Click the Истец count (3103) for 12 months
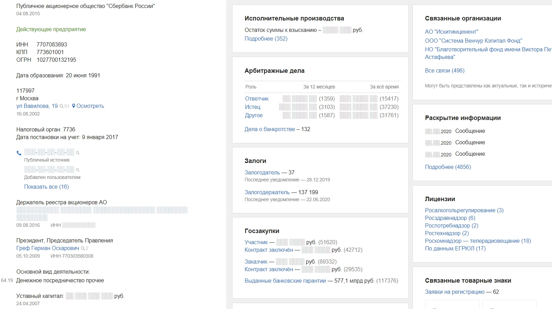 [x=327, y=107]
